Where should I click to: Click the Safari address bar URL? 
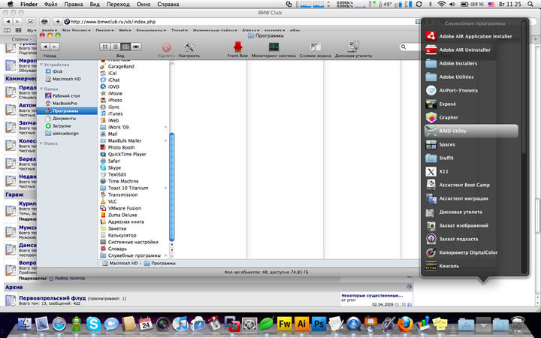[x=113, y=22]
